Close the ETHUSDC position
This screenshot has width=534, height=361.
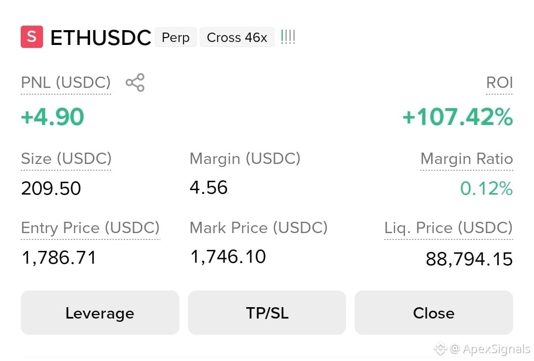tap(434, 313)
